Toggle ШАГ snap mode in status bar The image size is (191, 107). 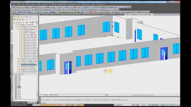pyautogui.click(x=34, y=105)
